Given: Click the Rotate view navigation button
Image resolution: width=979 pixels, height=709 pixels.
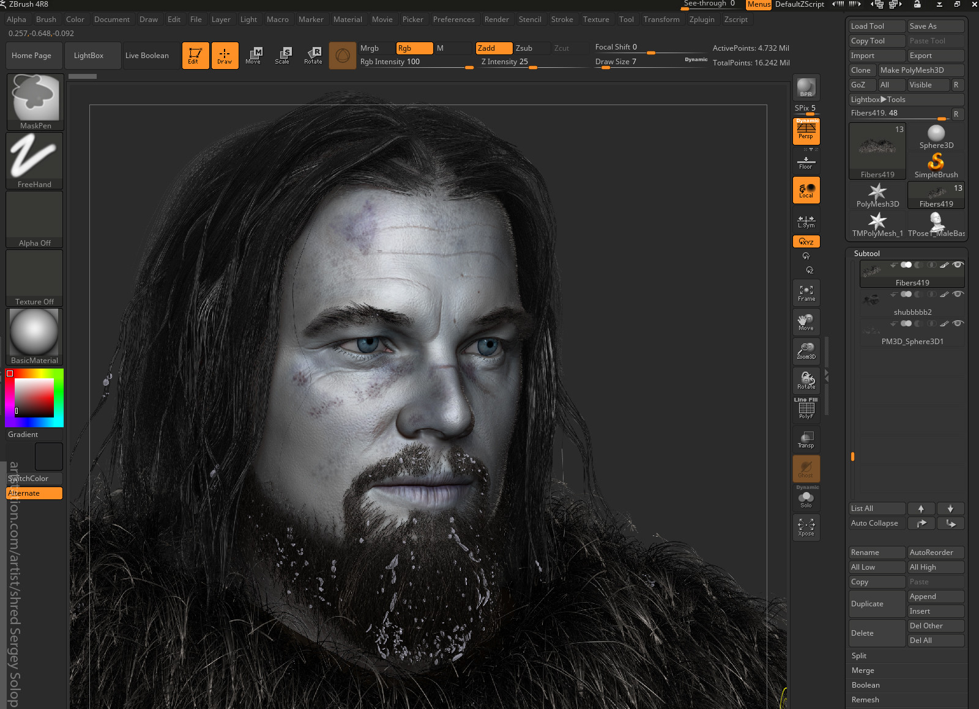Looking at the screenshot, I should [806, 381].
